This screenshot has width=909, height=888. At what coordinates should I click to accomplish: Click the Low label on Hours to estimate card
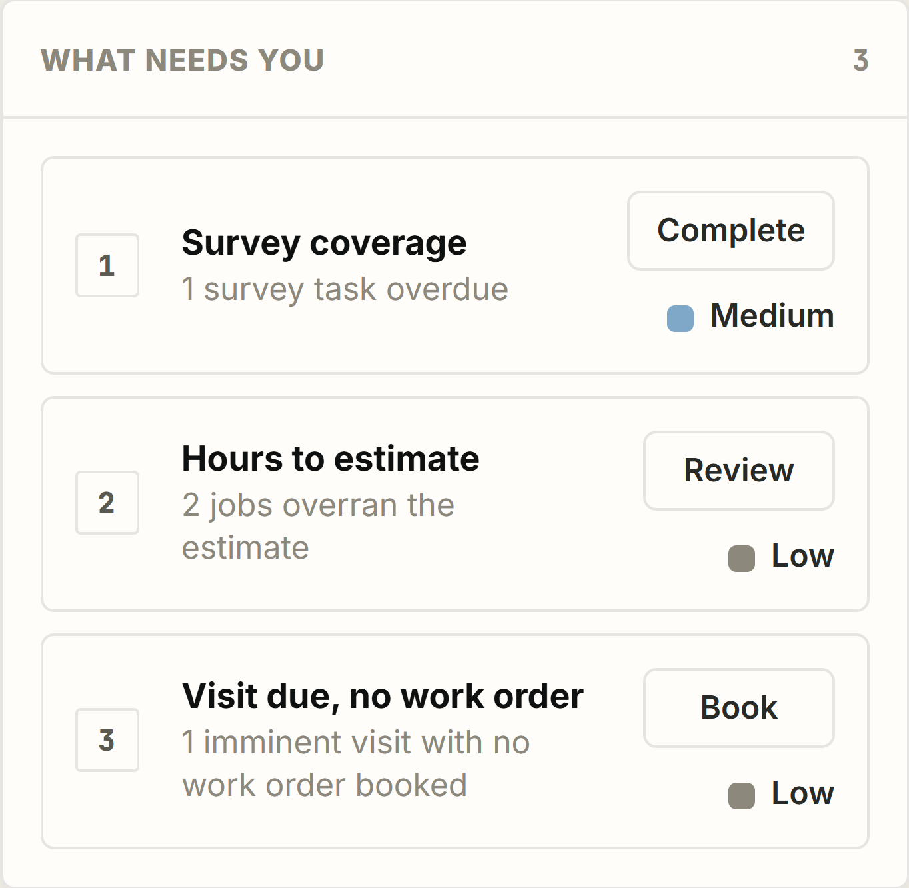[803, 556]
